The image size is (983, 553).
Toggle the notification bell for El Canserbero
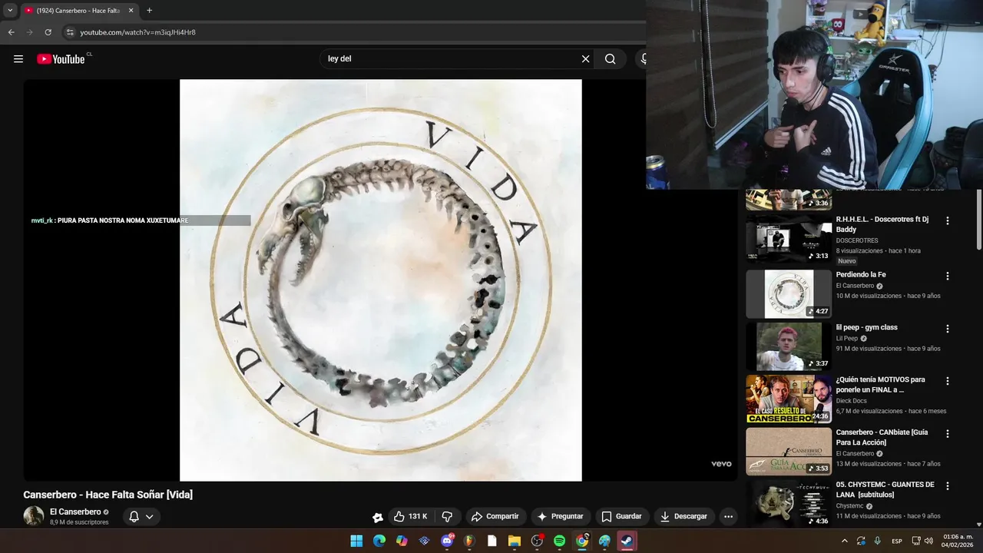tap(134, 516)
